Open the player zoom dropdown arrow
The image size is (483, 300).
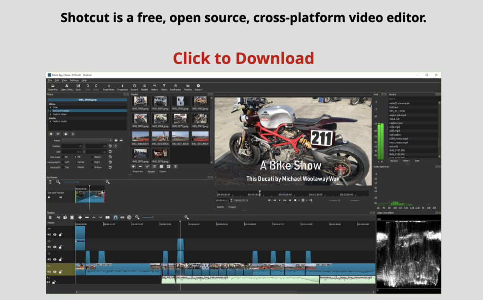coord(299,200)
